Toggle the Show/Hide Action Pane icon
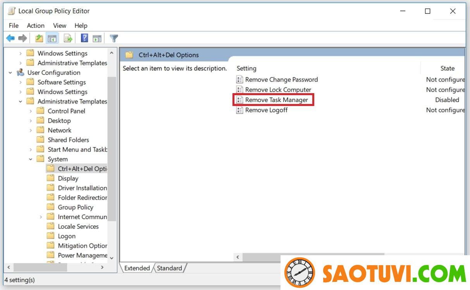This screenshot has height=290, width=470. [x=97, y=38]
